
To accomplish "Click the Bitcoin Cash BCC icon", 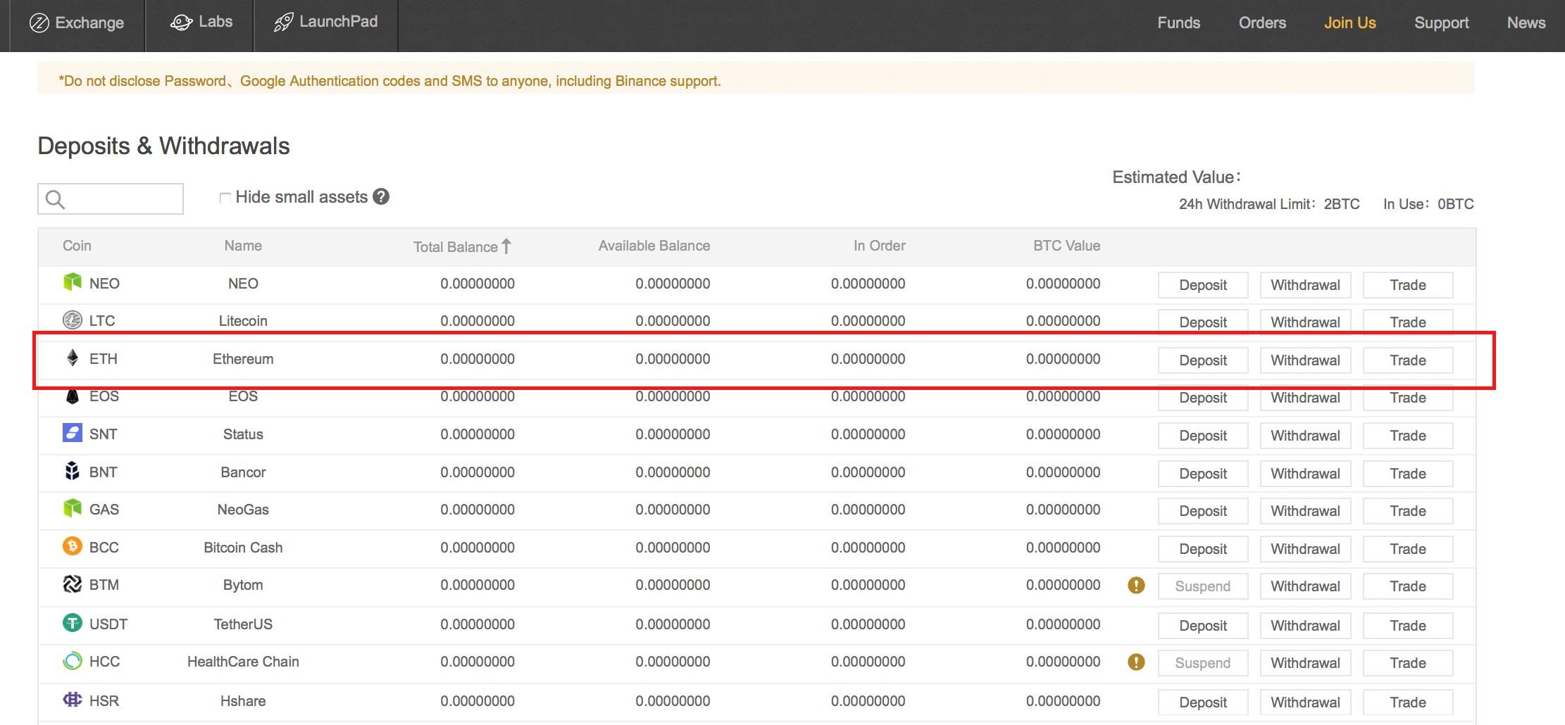I will (72, 546).
